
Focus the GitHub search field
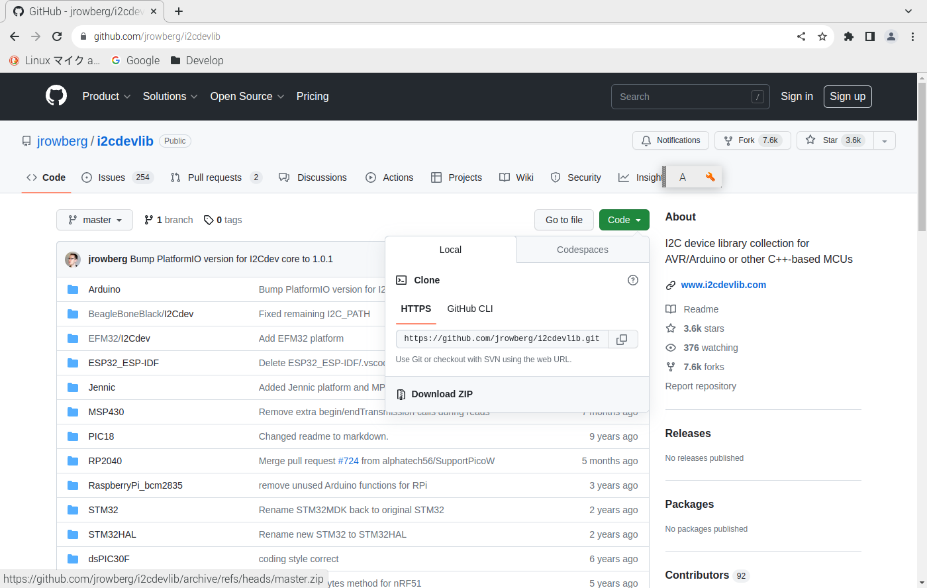pyautogui.click(x=682, y=97)
